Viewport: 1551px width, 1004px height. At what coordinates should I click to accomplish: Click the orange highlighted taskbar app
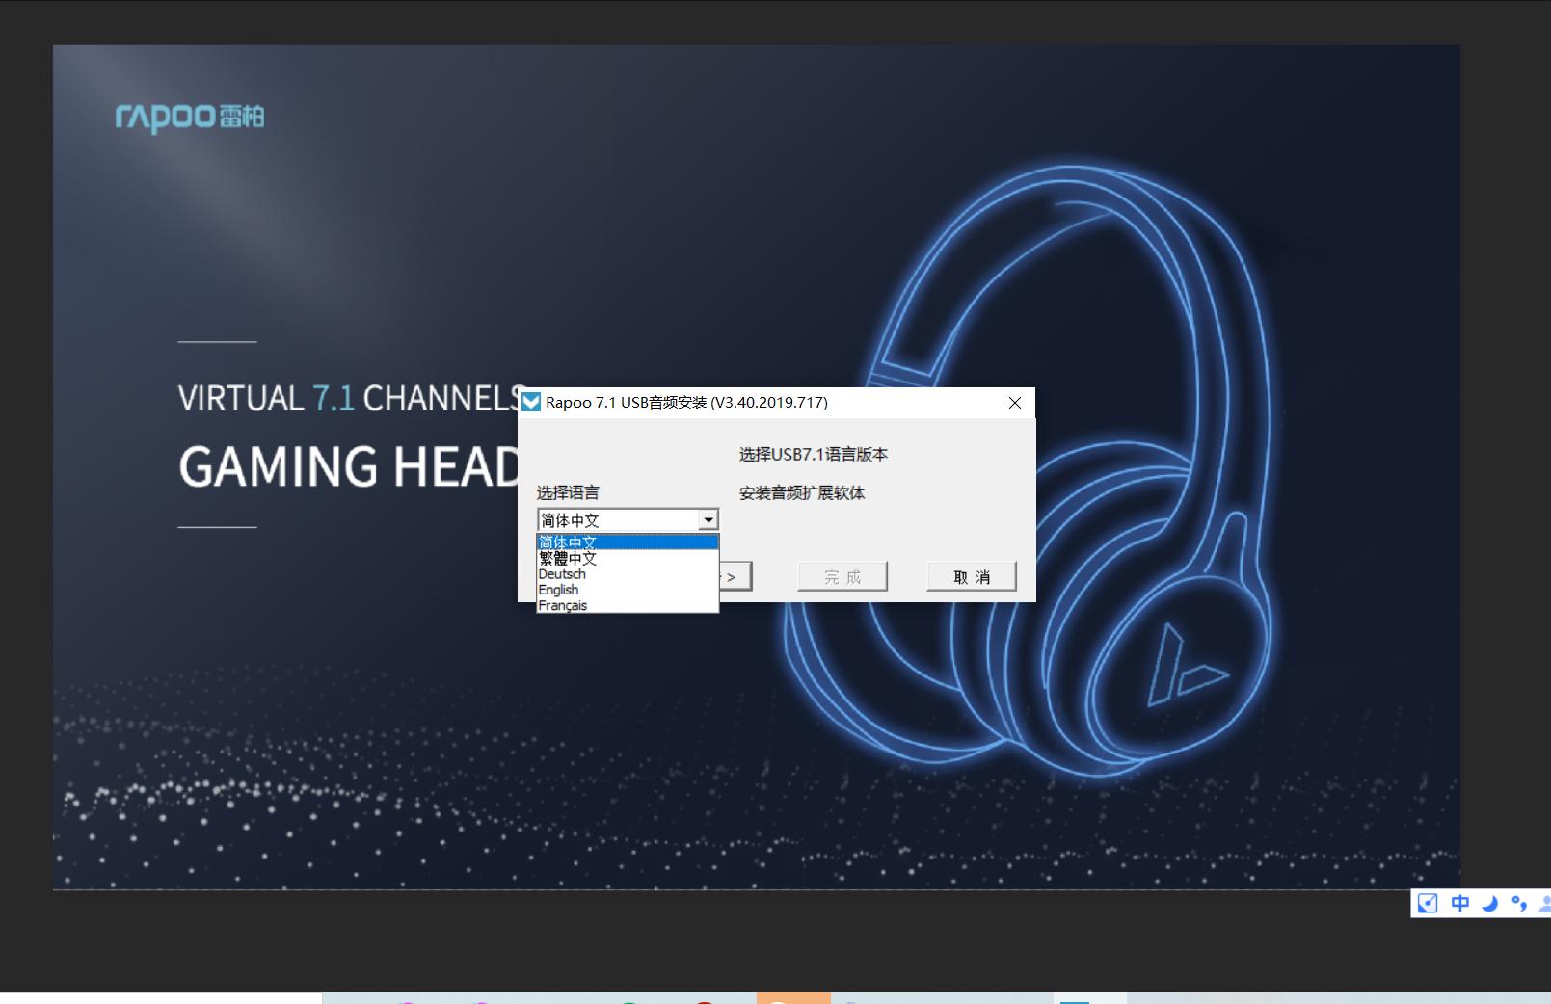792,998
